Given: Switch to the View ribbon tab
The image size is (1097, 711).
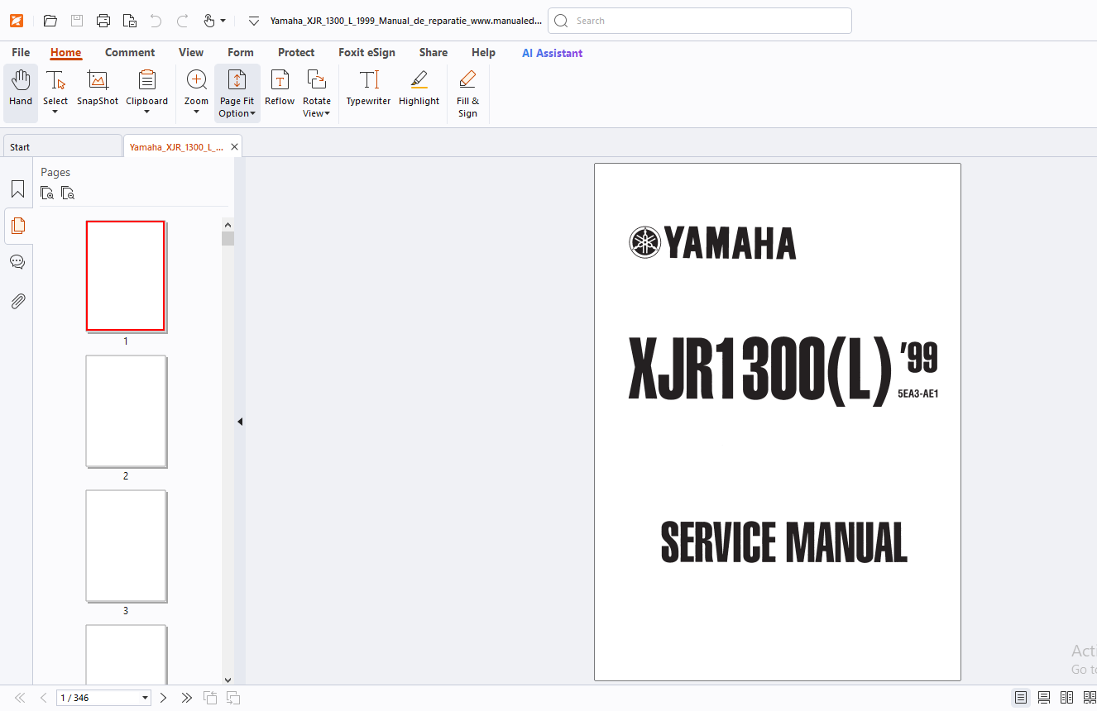Looking at the screenshot, I should [x=191, y=52].
